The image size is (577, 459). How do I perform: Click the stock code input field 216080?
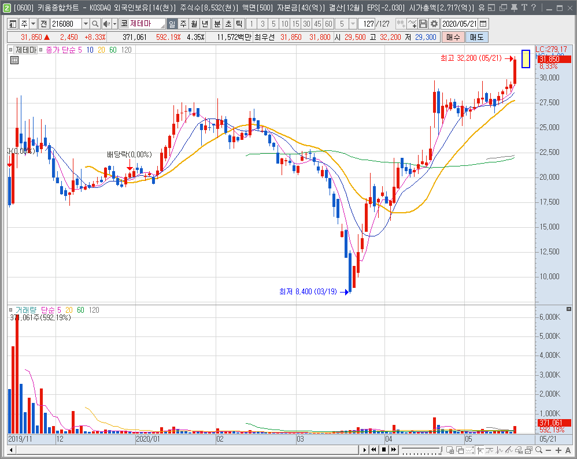click(x=66, y=24)
